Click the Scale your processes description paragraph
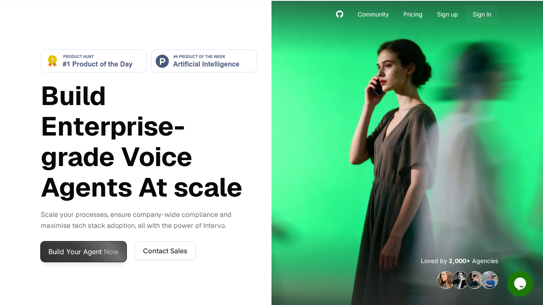543x305 pixels. pyautogui.click(x=136, y=220)
